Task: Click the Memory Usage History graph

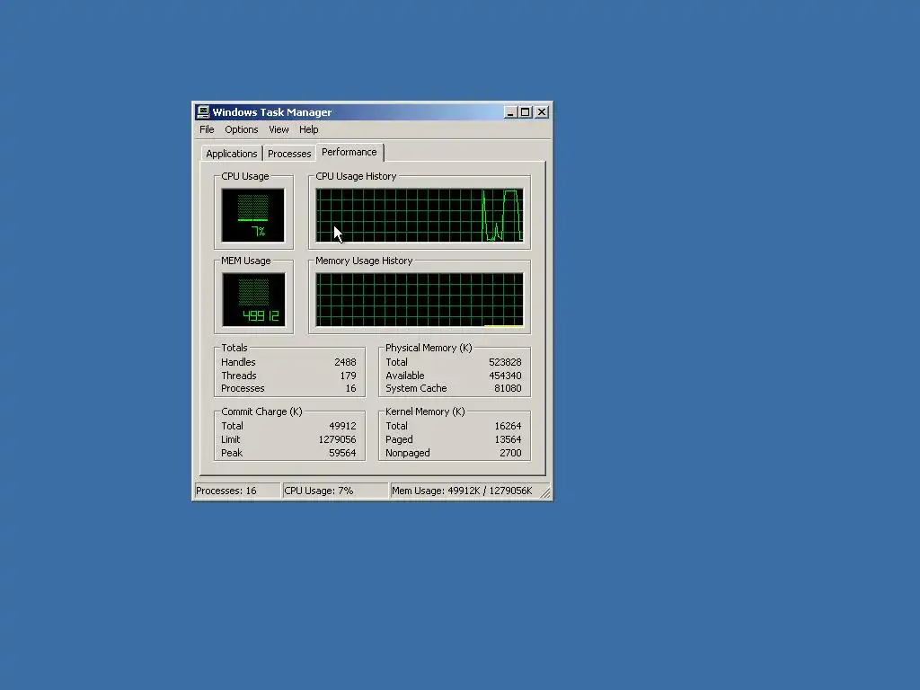Action: point(419,299)
